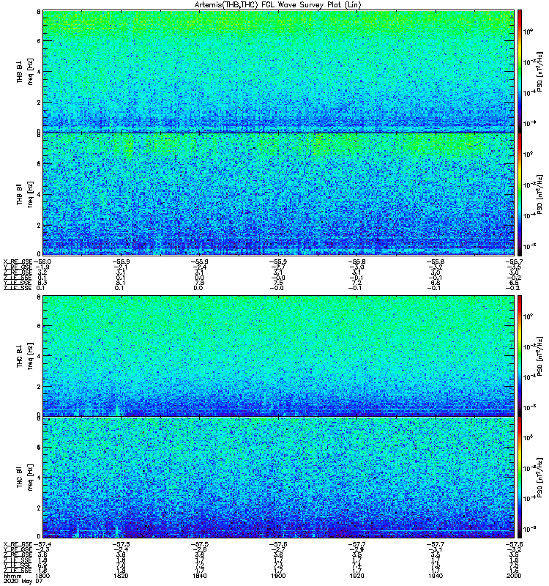
Task: Click the 'X_RE_GSE' label under the THC panels
Action: coord(18,544)
